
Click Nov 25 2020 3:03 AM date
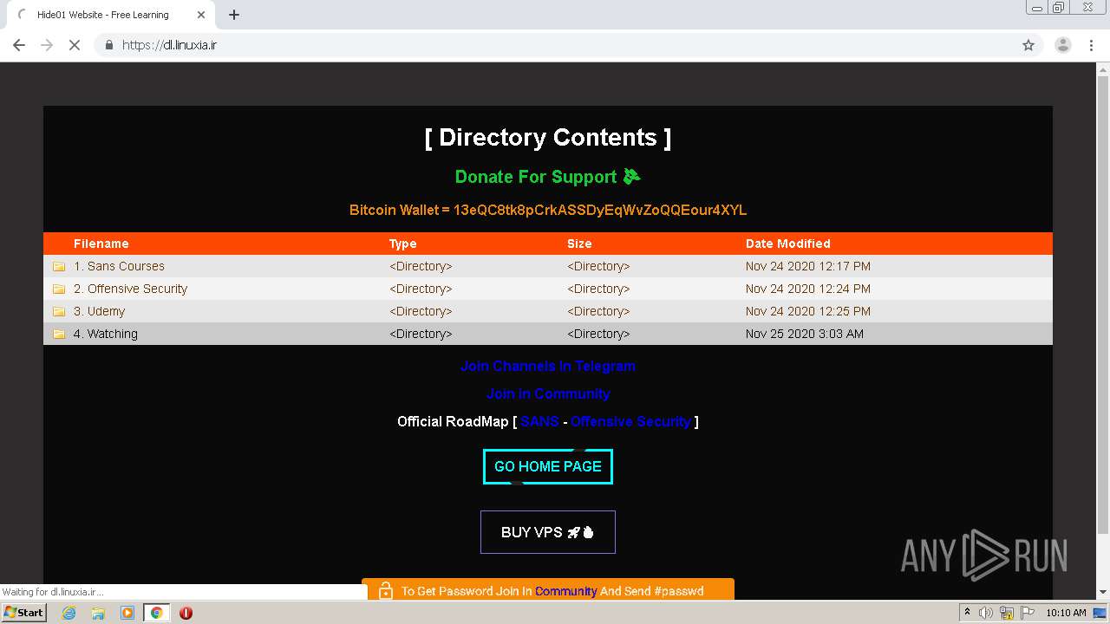804,334
